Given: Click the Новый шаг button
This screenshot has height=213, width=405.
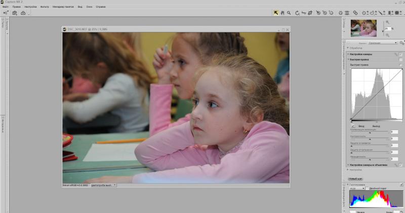Looking at the screenshot, I should pyautogui.click(x=355, y=179).
